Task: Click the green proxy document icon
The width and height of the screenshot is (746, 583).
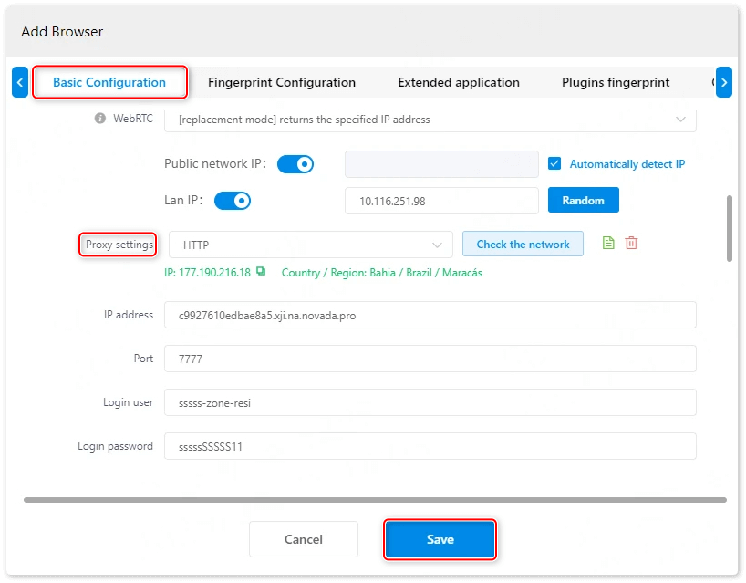Action: [608, 244]
